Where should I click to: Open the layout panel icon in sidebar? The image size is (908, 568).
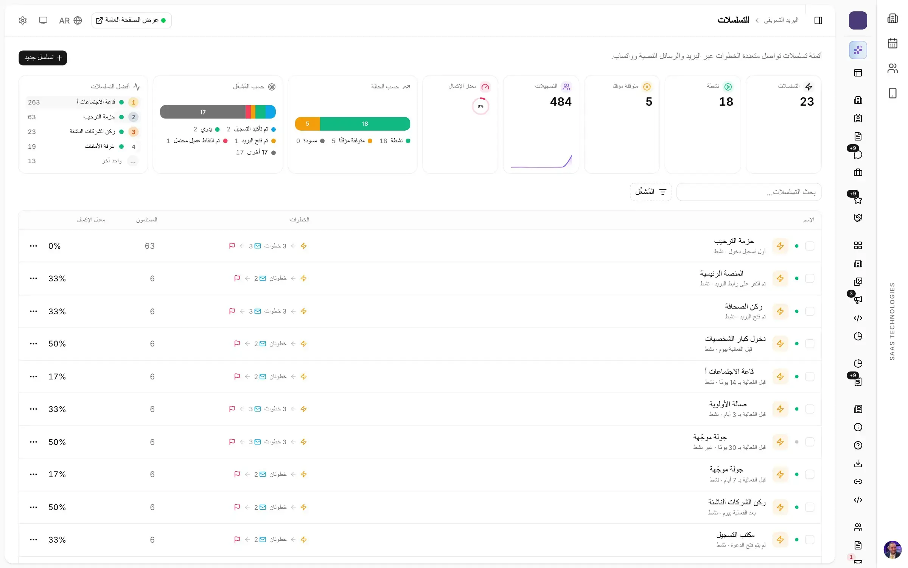tap(858, 73)
